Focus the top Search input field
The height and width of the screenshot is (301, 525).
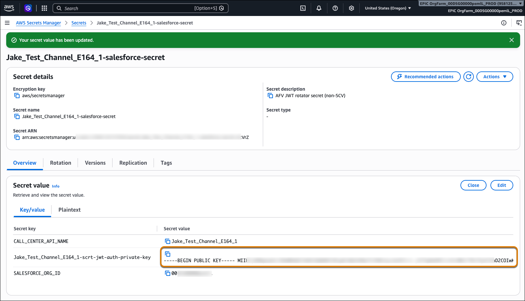point(140,8)
